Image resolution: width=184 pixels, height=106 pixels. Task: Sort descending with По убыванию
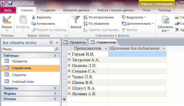[x=96, y=24]
